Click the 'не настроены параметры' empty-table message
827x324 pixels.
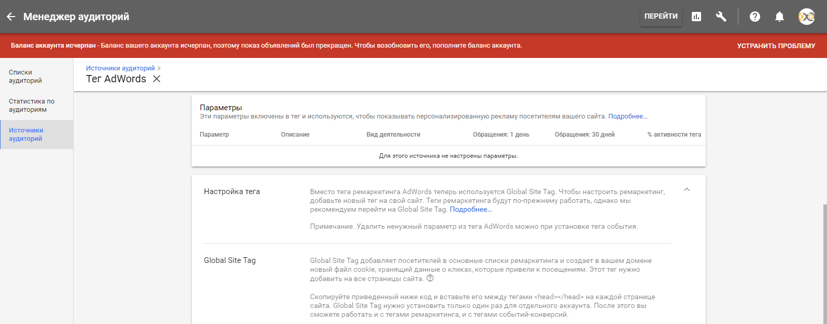click(448, 156)
